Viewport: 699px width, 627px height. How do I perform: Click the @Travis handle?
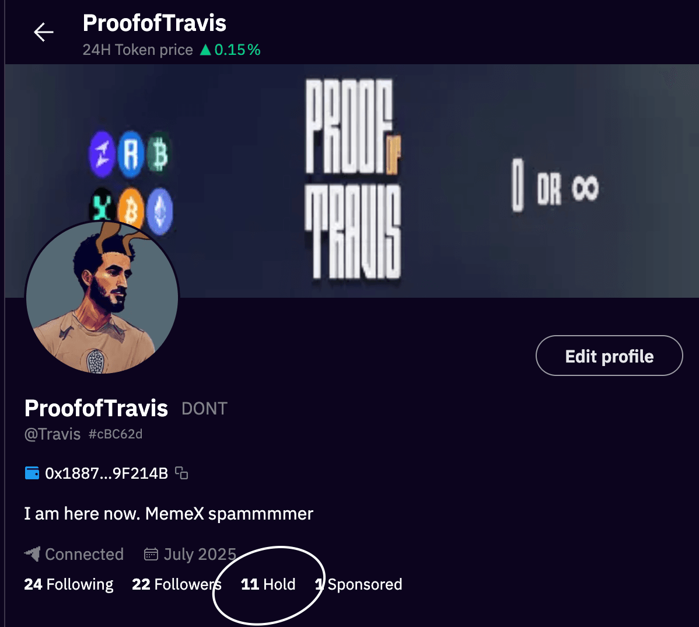[53, 434]
